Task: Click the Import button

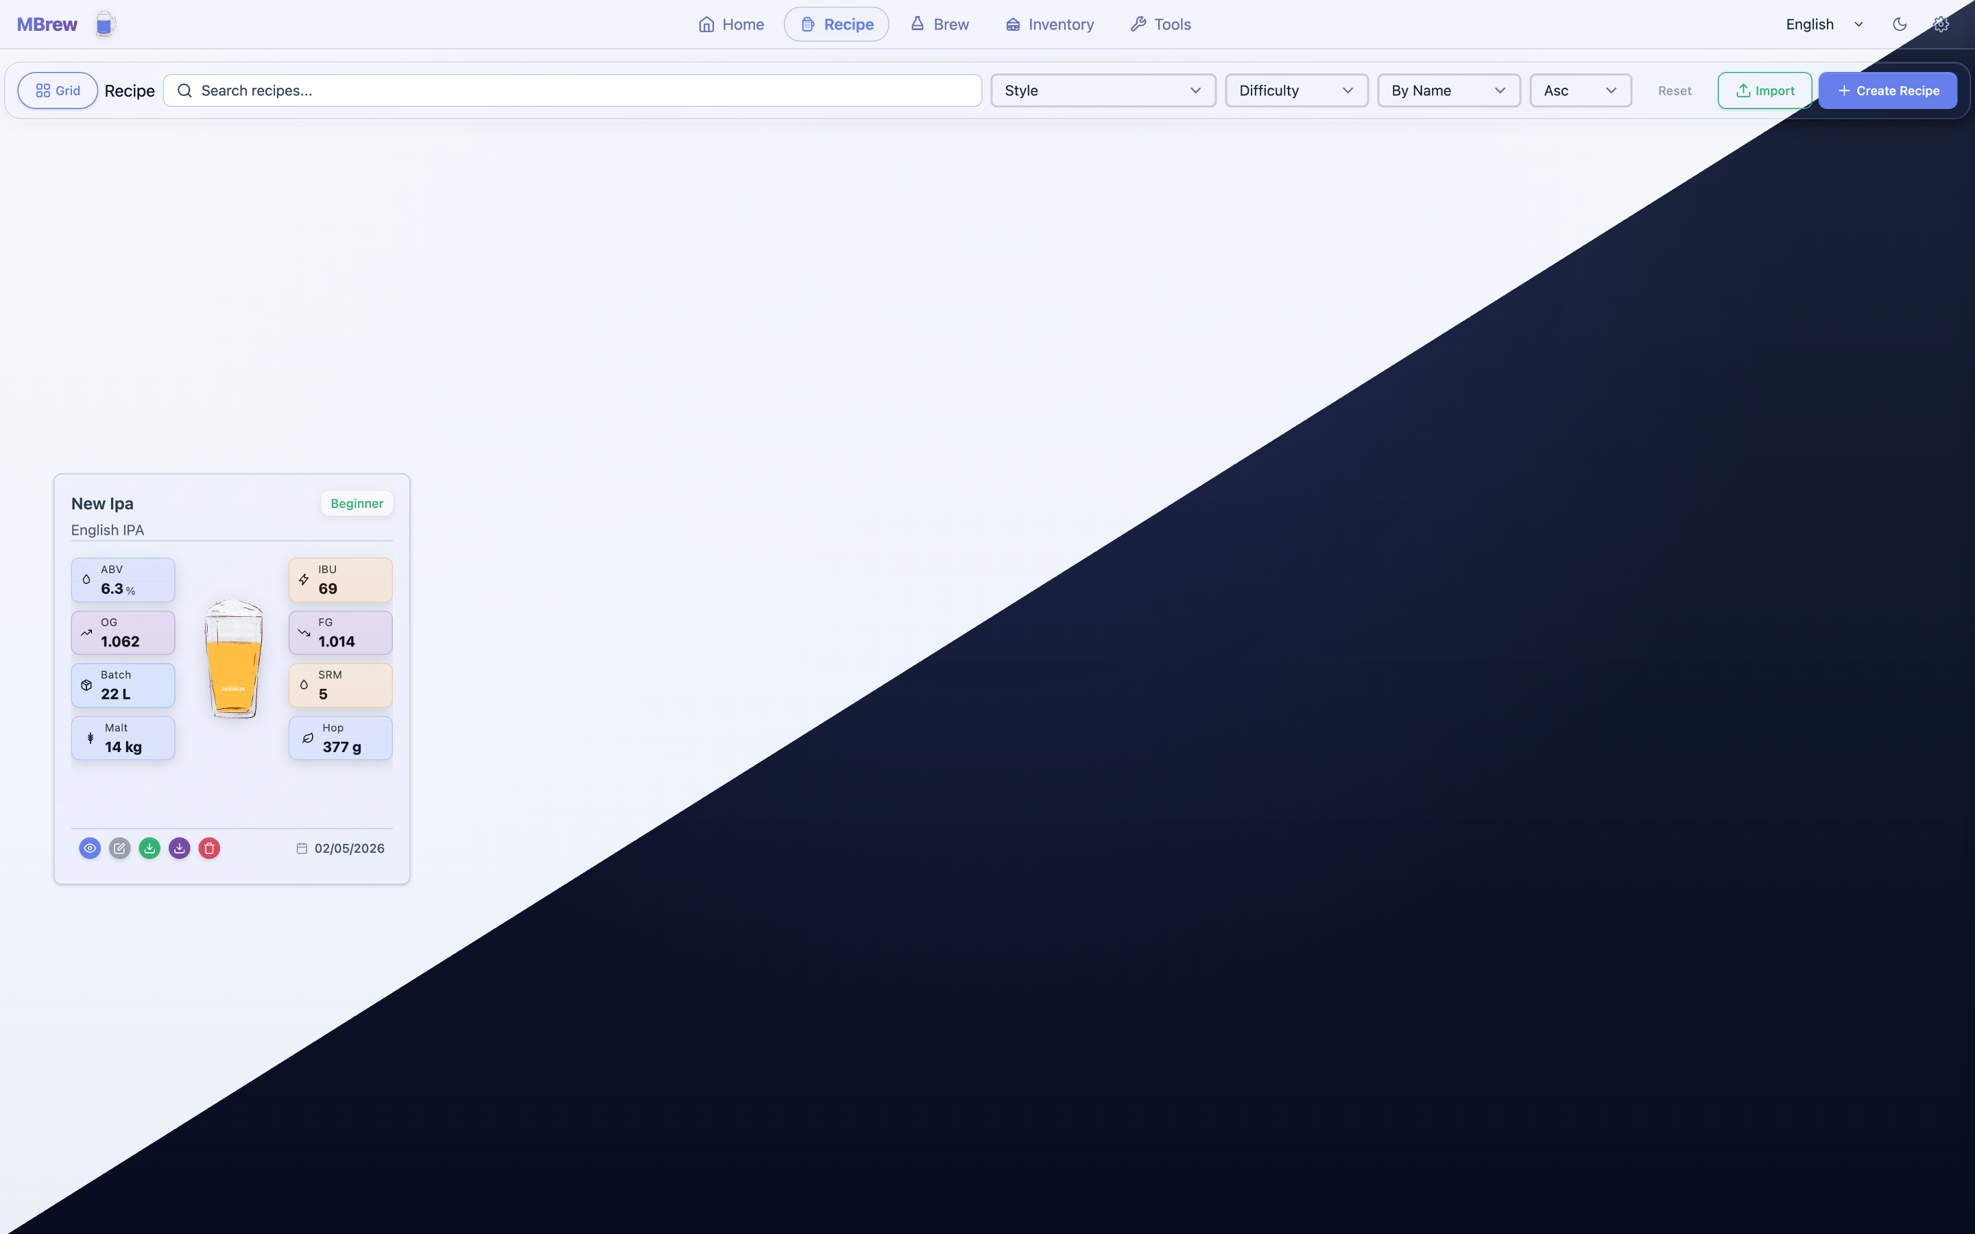Action: 1764,90
